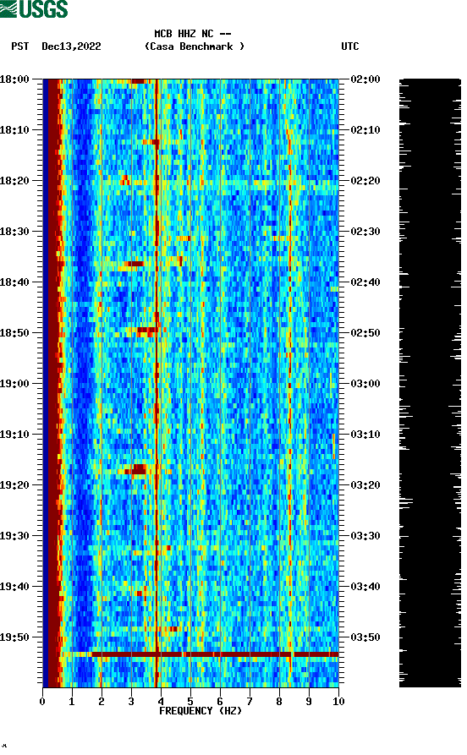The height and width of the screenshot is (755, 467).
Task: Click the '02:10' UTC time label
Action: pyautogui.click(x=365, y=130)
